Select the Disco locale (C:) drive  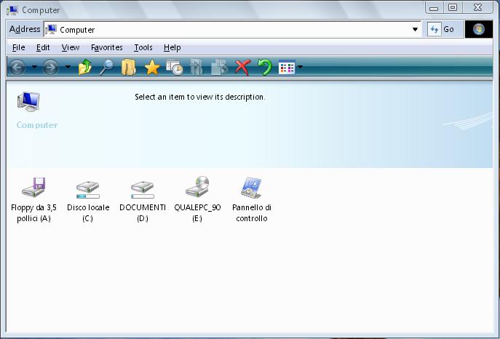click(x=88, y=200)
